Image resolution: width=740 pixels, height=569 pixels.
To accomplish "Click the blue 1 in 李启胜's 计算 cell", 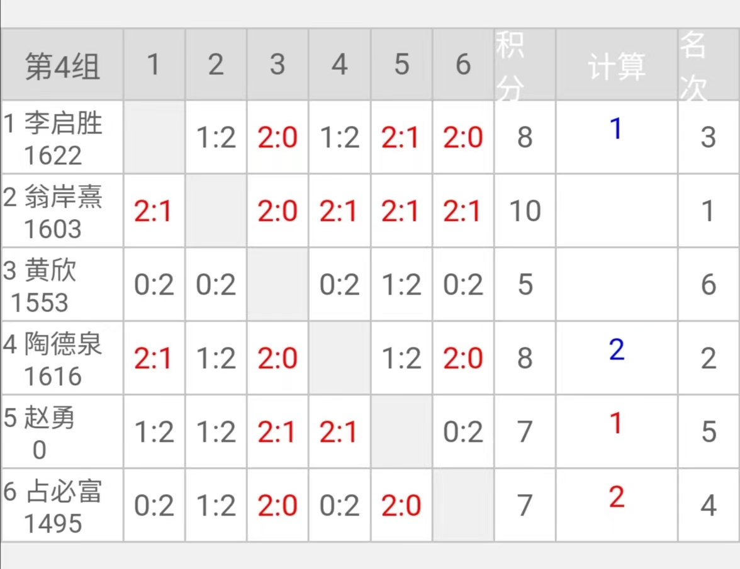I will coord(617,129).
